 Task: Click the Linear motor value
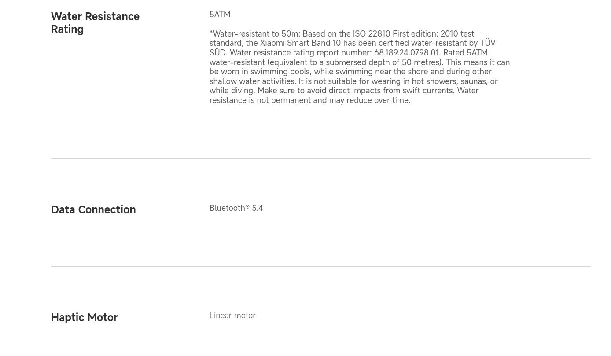pos(232,316)
